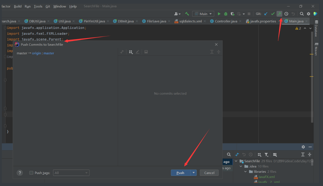Collapse all in push dialog toolbar
Viewport: 323px width, 186px height.
coord(219,52)
